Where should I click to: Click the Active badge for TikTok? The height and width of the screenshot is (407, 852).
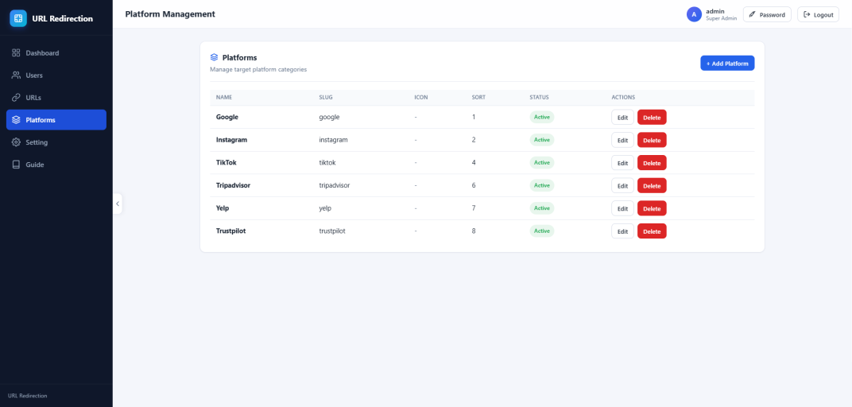pyautogui.click(x=542, y=162)
